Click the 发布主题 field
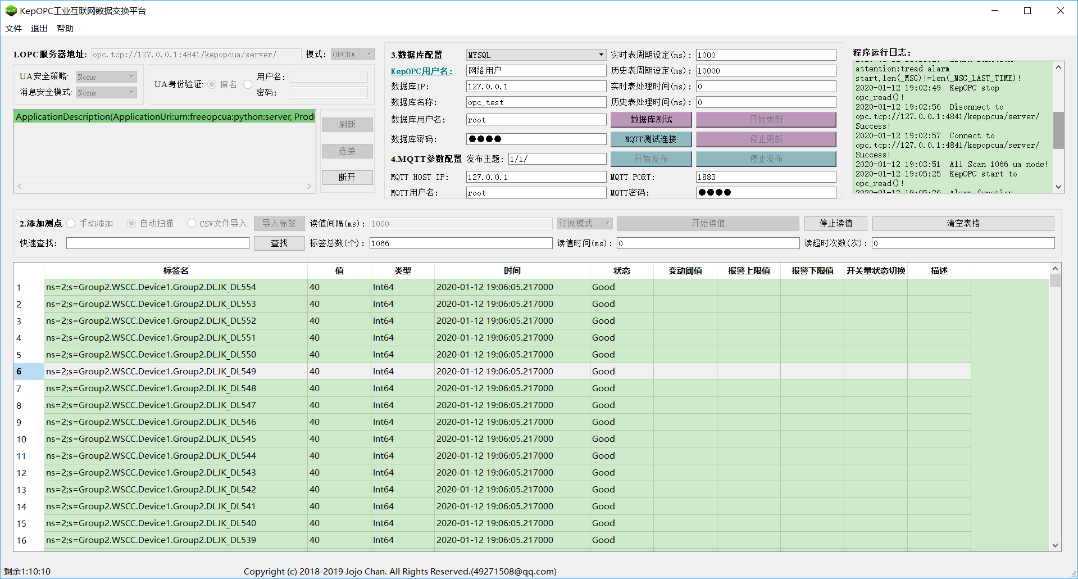This screenshot has width=1078, height=579. [x=557, y=159]
